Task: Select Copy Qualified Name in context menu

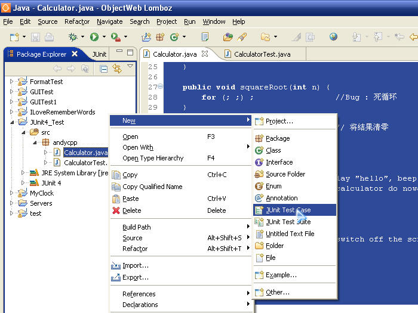Action: point(152,187)
